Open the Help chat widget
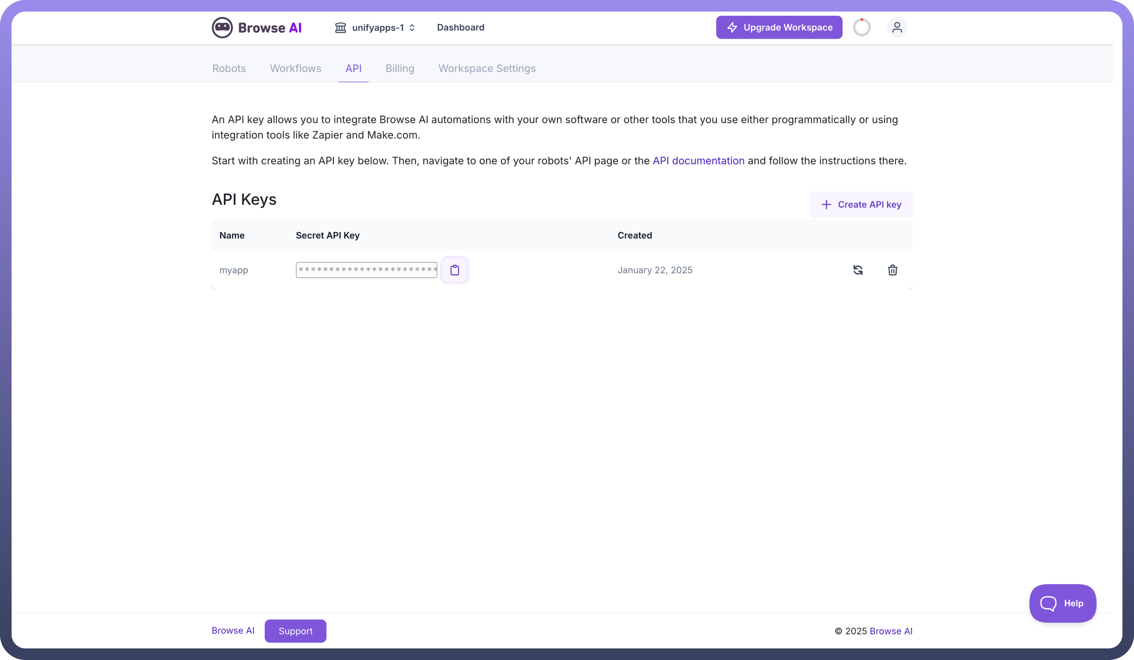The width and height of the screenshot is (1134, 660). pos(1062,603)
